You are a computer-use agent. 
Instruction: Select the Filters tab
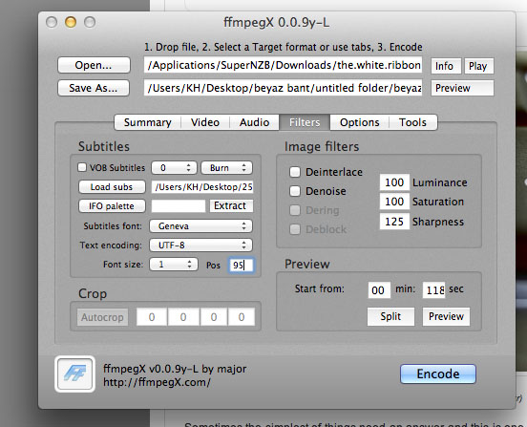(305, 122)
